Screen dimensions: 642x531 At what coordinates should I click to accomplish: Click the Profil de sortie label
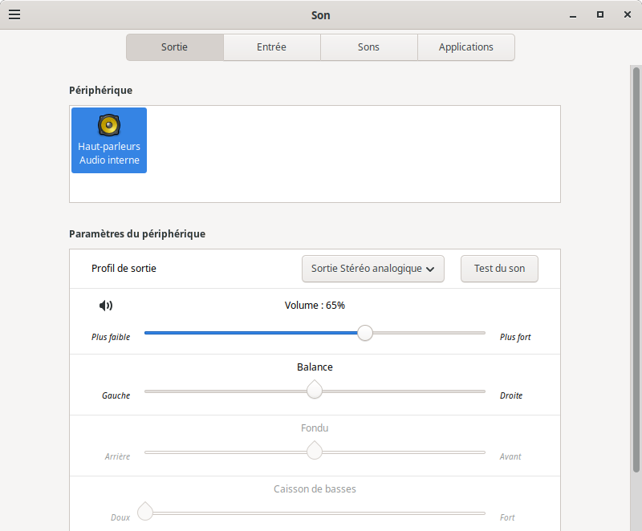point(124,269)
